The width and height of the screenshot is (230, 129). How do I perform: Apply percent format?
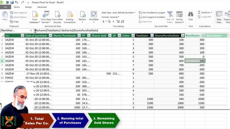tap(109, 21)
